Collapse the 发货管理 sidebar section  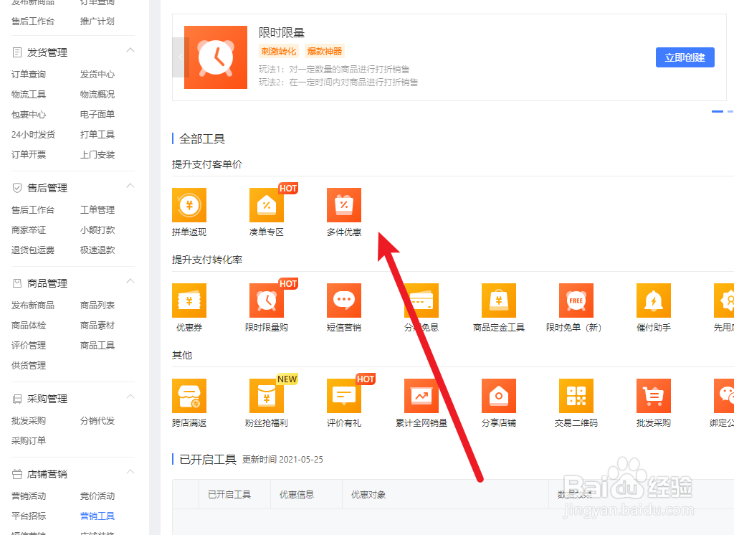pyautogui.click(x=130, y=51)
